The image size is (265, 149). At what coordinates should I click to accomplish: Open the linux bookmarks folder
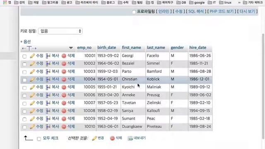click(225, 2)
